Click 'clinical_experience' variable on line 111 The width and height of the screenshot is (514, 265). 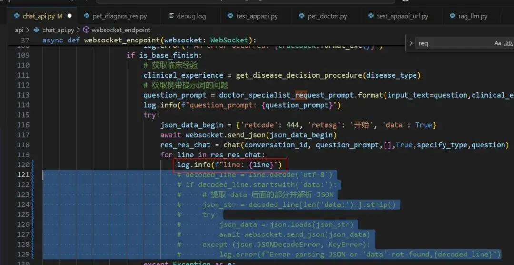(183, 75)
